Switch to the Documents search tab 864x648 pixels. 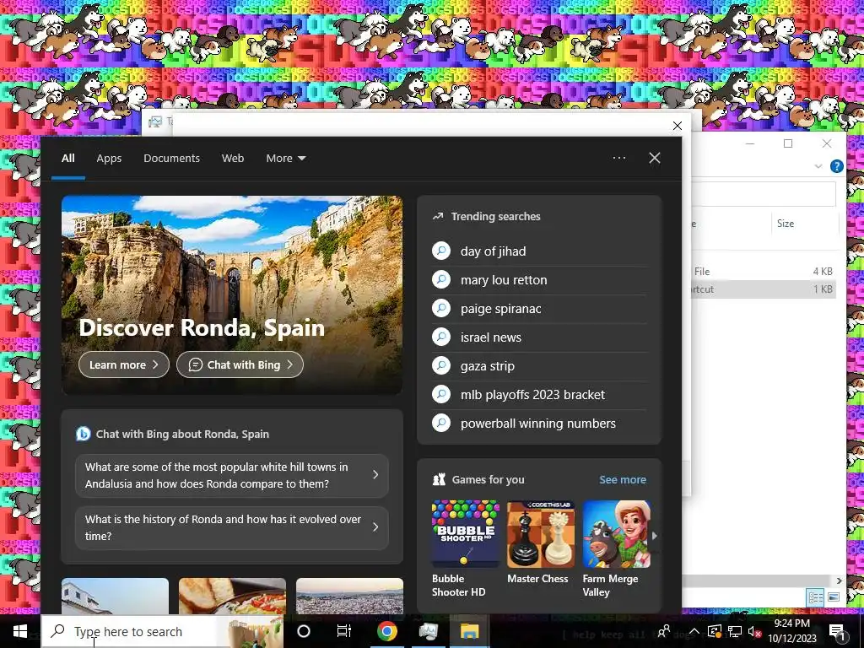[x=171, y=158]
